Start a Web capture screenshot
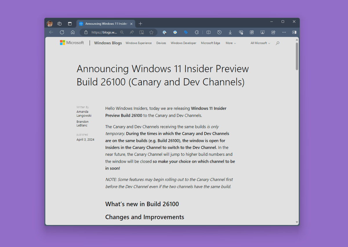 [x=262, y=32]
